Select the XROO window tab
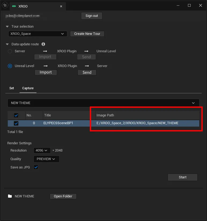 point(38,6)
